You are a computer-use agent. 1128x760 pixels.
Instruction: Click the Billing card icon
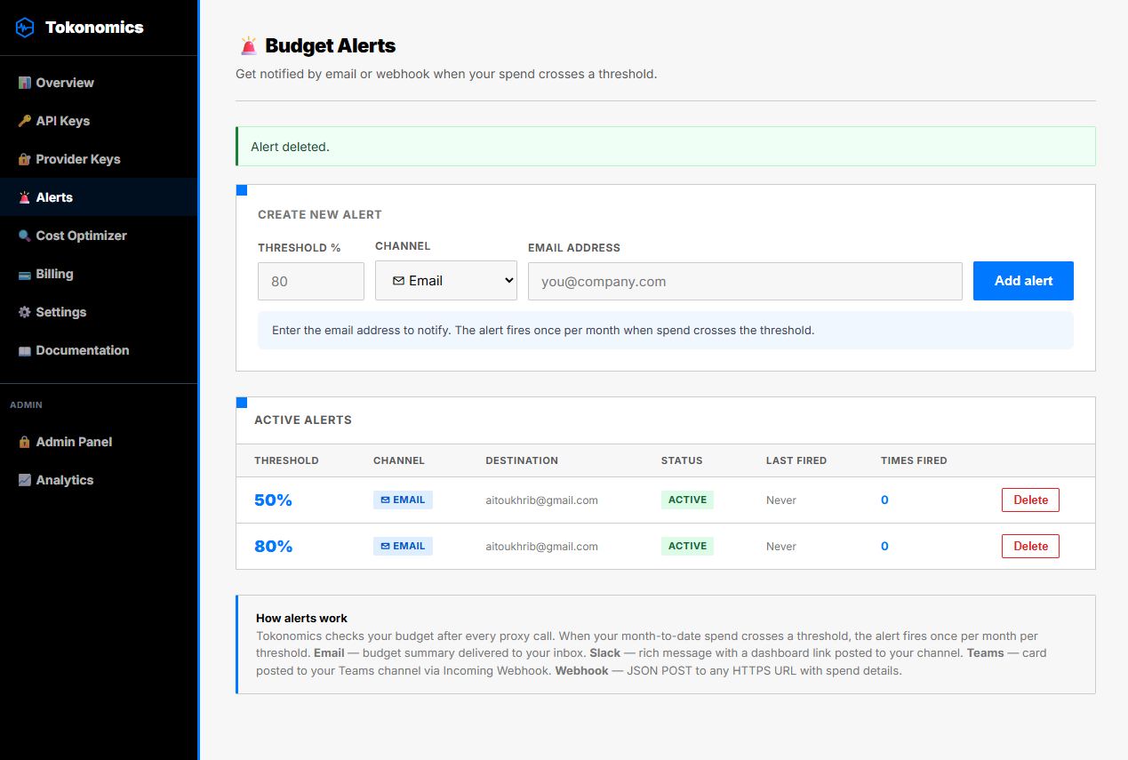[x=25, y=274]
